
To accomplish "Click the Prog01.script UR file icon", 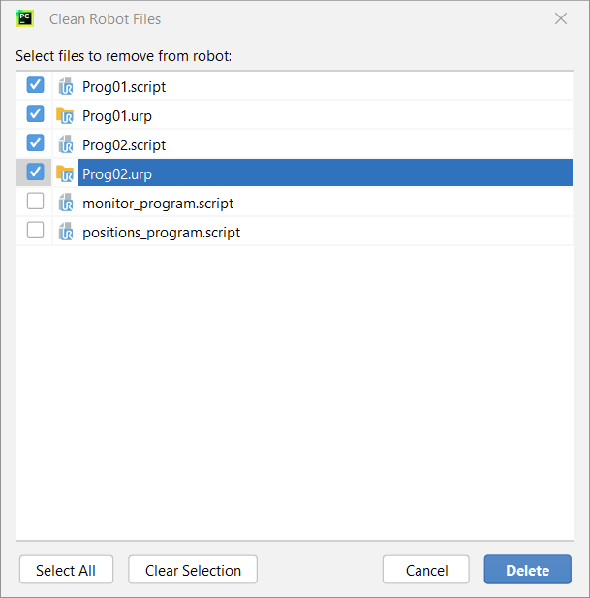I will [x=66, y=86].
